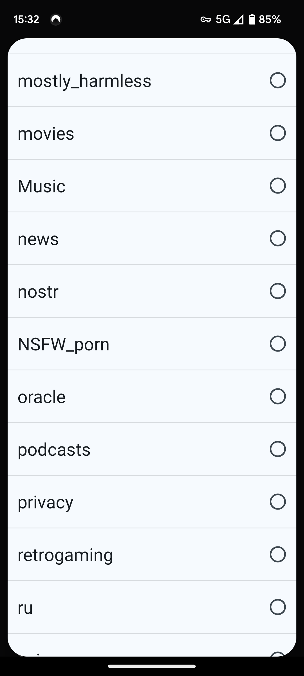Pick the privacy radio button

(x=278, y=502)
